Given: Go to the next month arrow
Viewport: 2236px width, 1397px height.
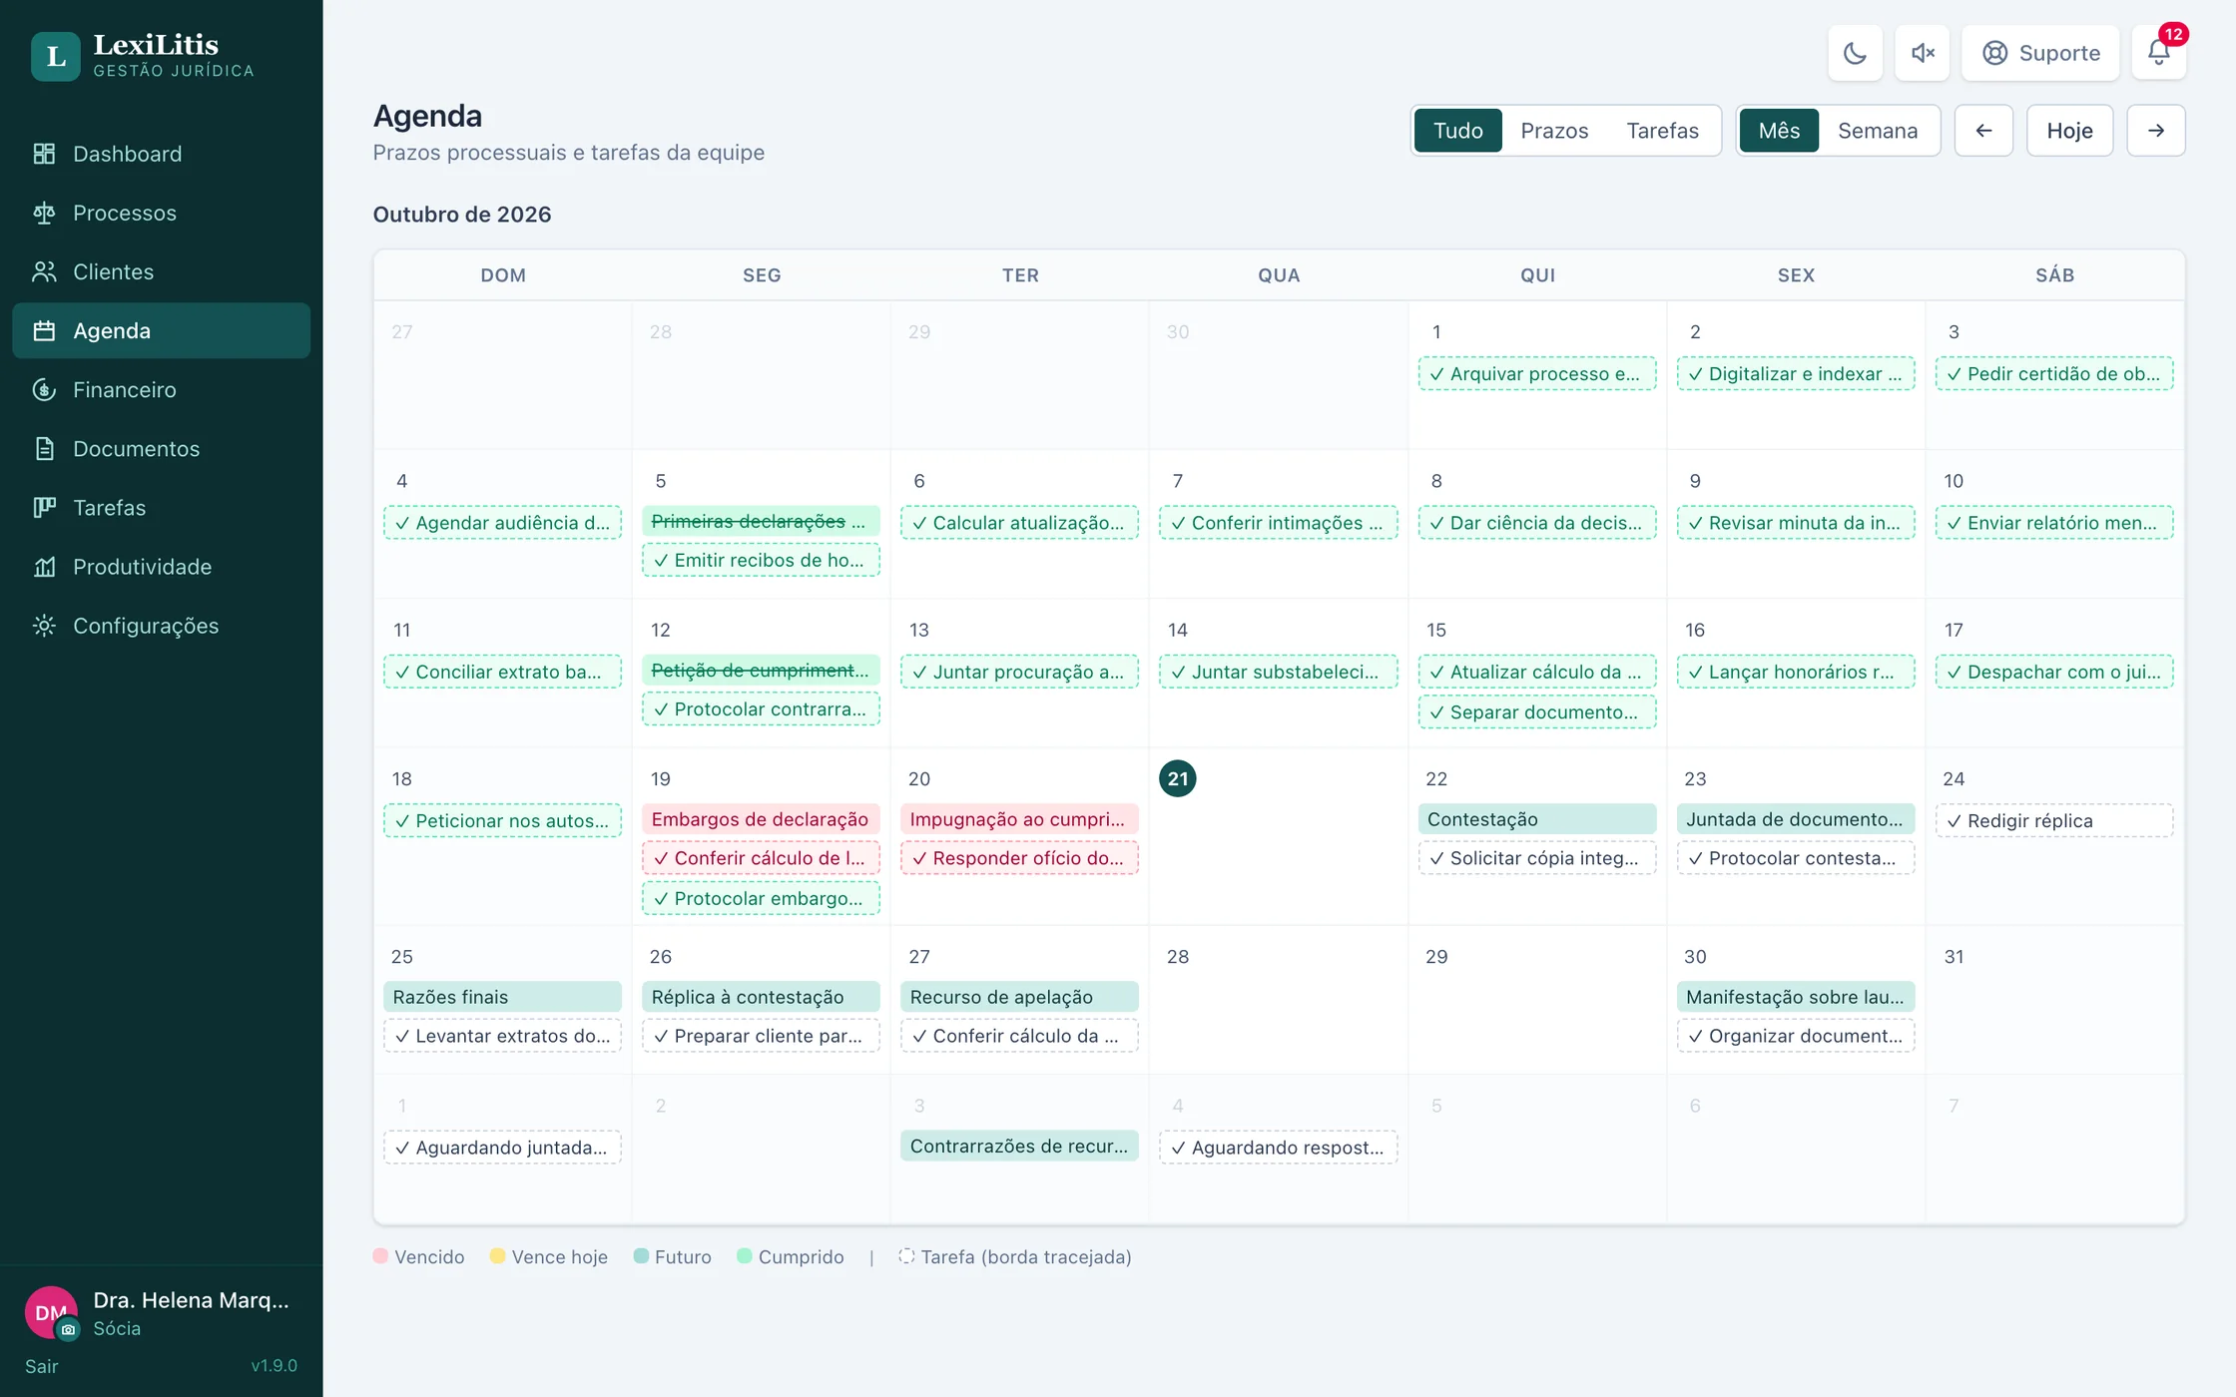Looking at the screenshot, I should (x=2155, y=131).
